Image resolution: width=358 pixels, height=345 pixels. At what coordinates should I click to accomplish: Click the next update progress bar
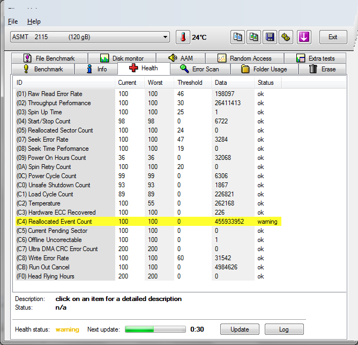[155, 329]
